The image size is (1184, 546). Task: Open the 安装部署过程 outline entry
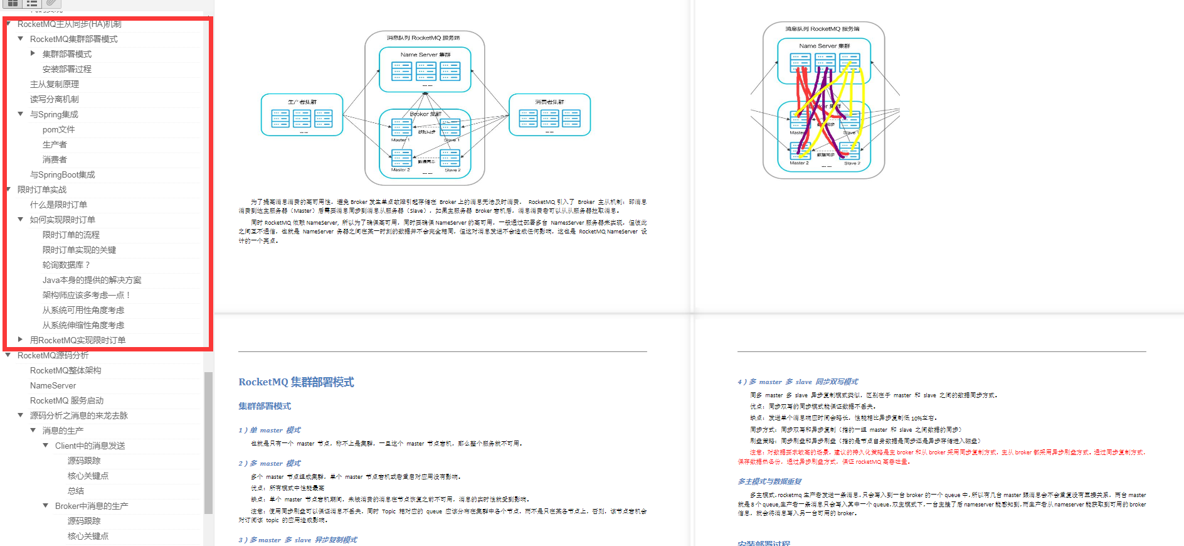(67, 69)
